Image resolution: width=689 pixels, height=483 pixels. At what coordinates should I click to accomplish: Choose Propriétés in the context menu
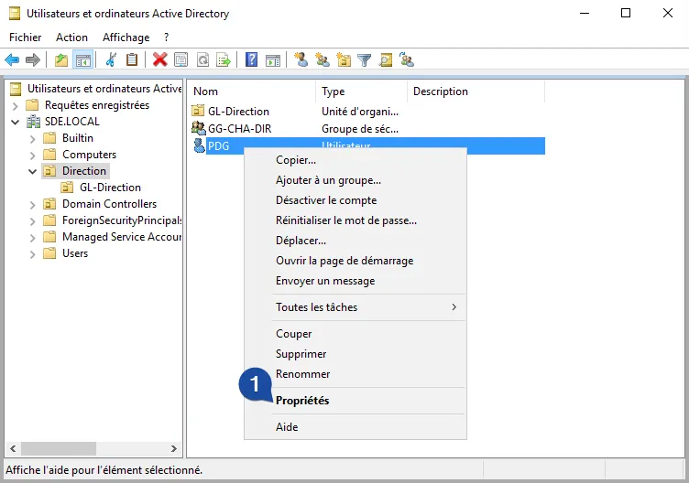coord(302,401)
